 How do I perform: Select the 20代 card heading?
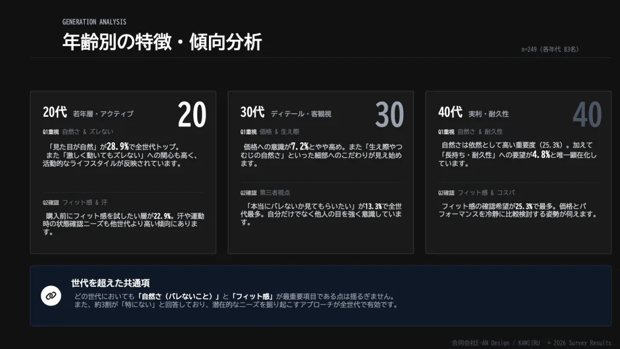click(55, 113)
